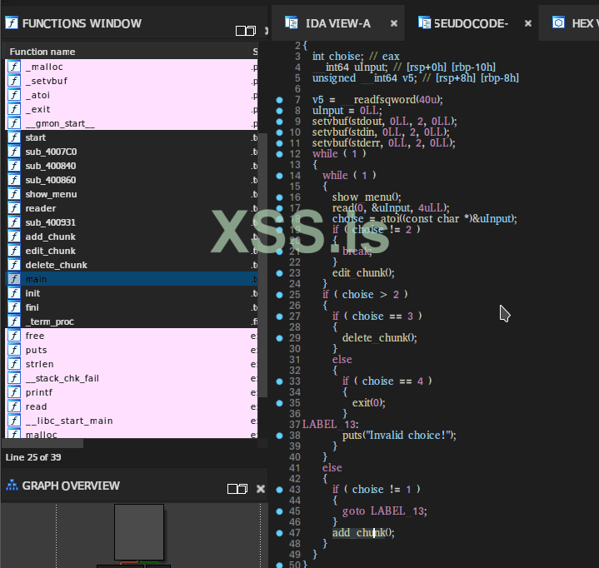The width and height of the screenshot is (599, 568).
Task: Click the sub_400860 function icon
Action: 14,180
